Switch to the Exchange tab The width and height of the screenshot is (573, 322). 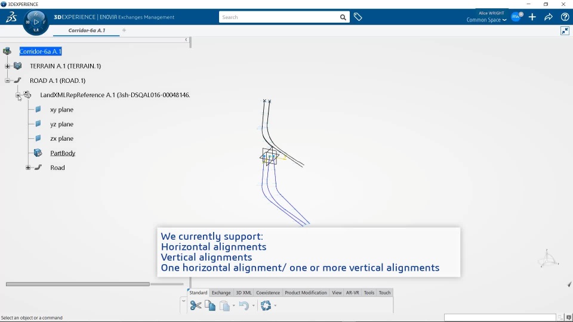tap(221, 292)
